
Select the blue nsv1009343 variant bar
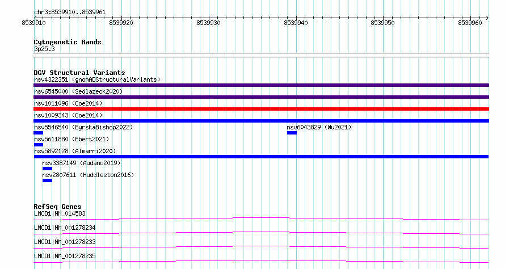coord(261,121)
